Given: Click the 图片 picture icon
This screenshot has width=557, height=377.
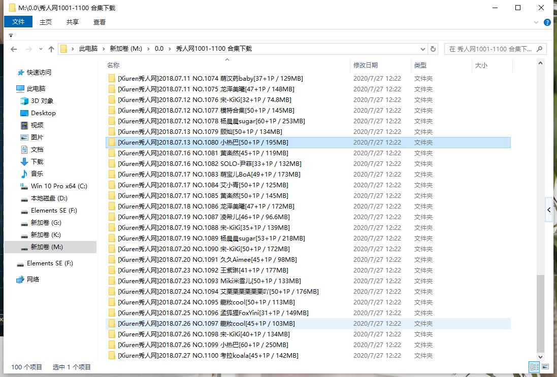Looking at the screenshot, I should (24, 138).
